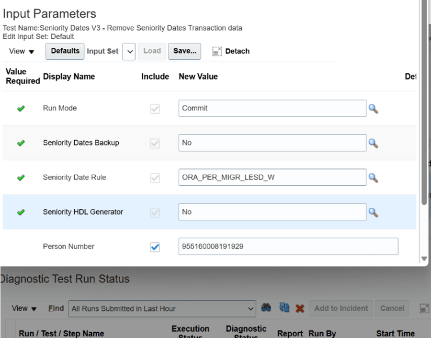Click the Diagnostic Status column header
The height and width of the screenshot is (338, 431).
(246, 331)
